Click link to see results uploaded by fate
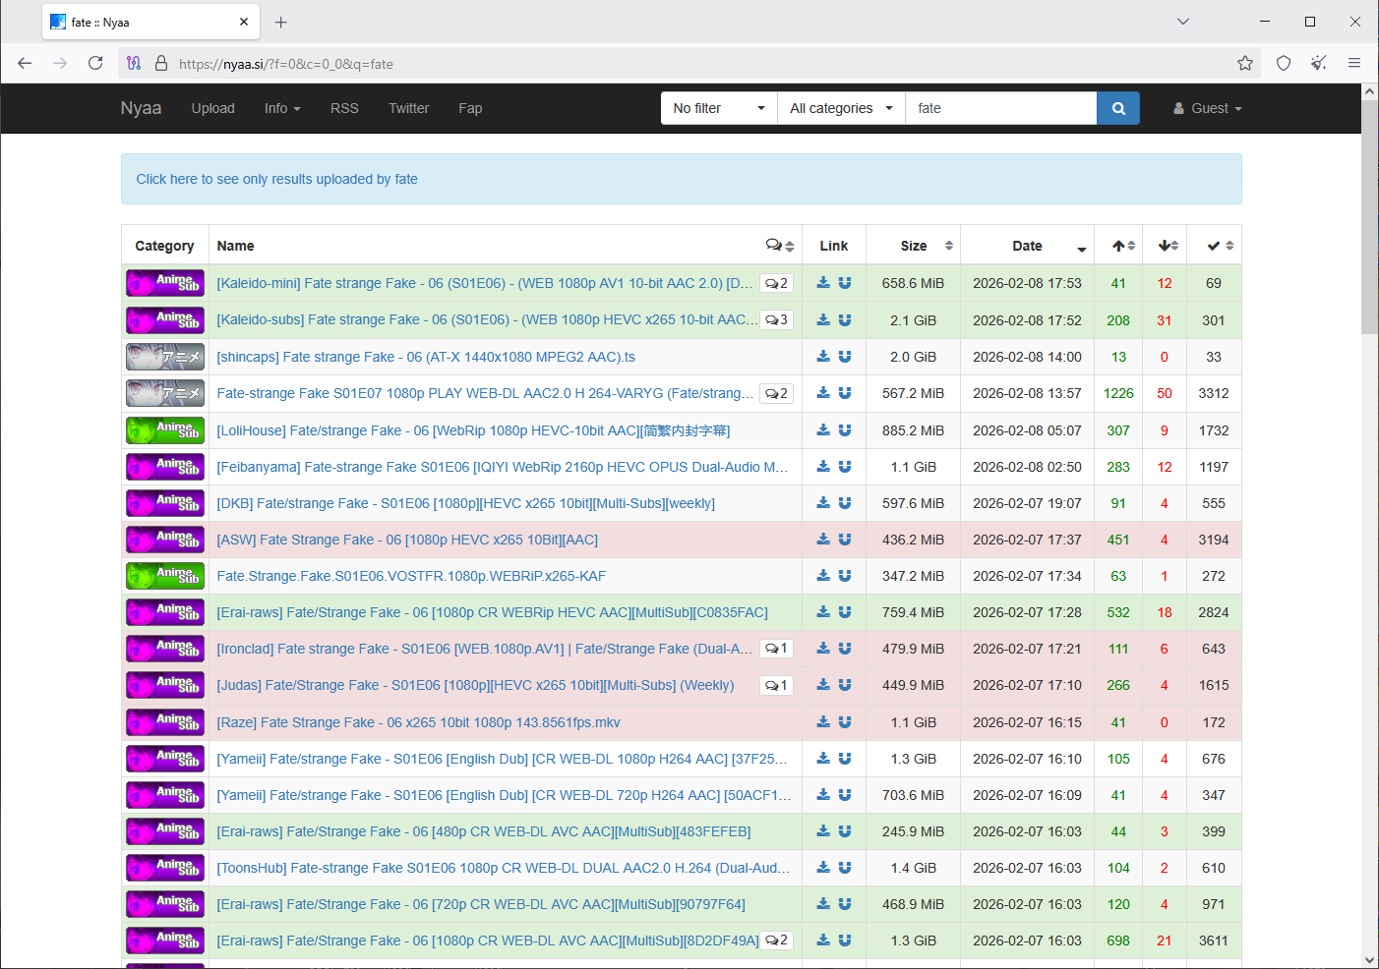 tap(276, 179)
